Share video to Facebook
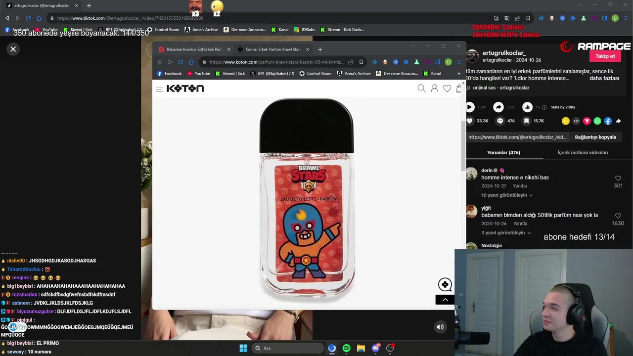The image size is (633, 356). point(608,121)
